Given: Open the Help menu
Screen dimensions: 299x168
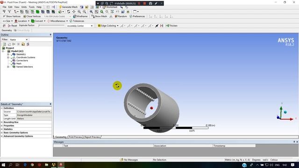Looking at the screenshot, I should (x=39, y=7).
